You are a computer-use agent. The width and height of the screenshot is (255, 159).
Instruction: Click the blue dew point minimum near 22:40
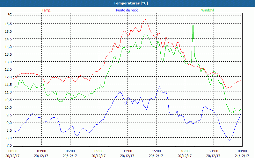click(x=229, y=140)
